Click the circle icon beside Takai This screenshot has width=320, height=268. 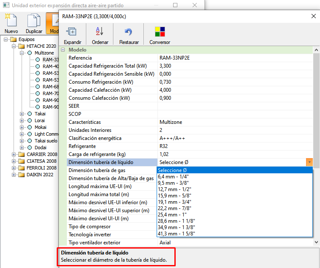tap(30, 114)
